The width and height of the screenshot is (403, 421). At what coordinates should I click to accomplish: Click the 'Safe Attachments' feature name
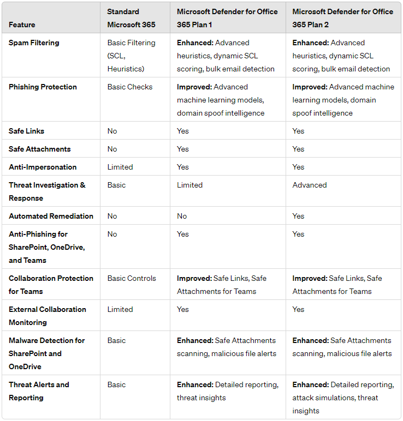[x=39, y=149]
